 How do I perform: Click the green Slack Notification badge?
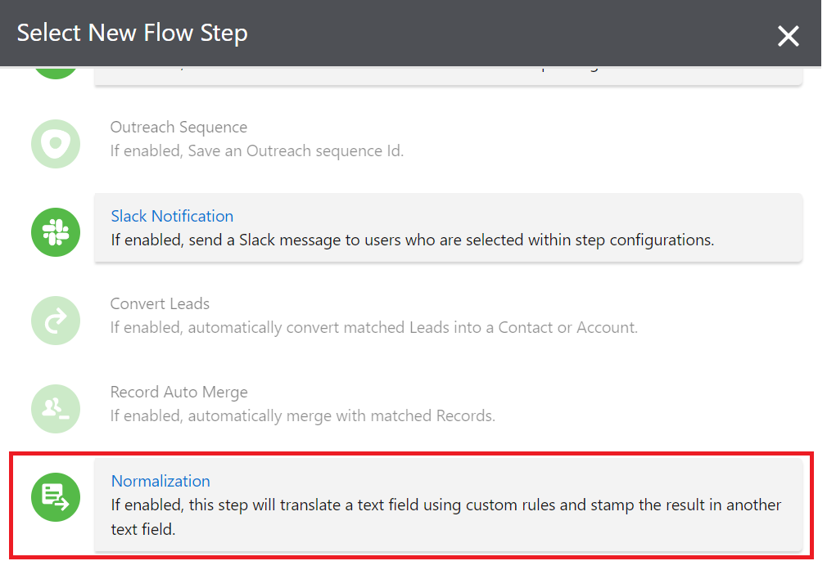click(x=55, y=232)
